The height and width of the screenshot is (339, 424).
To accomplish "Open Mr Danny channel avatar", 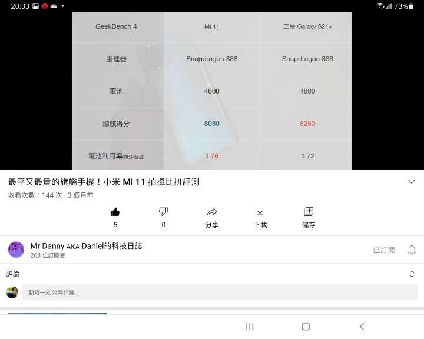I will 16,250.
